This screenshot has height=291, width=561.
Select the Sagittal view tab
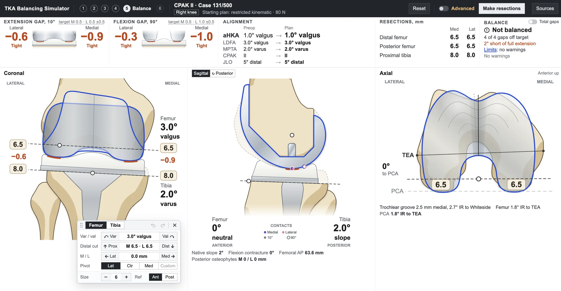tap(201, 73)
